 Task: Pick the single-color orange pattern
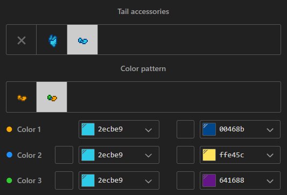tap(22, 97)
